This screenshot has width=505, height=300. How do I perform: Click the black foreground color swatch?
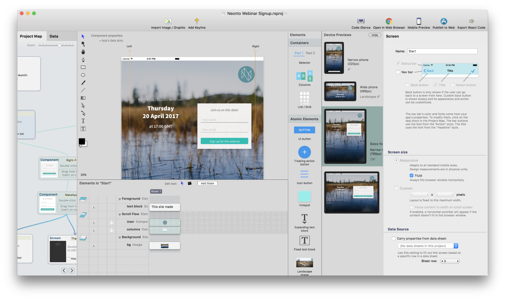point(82,141)
